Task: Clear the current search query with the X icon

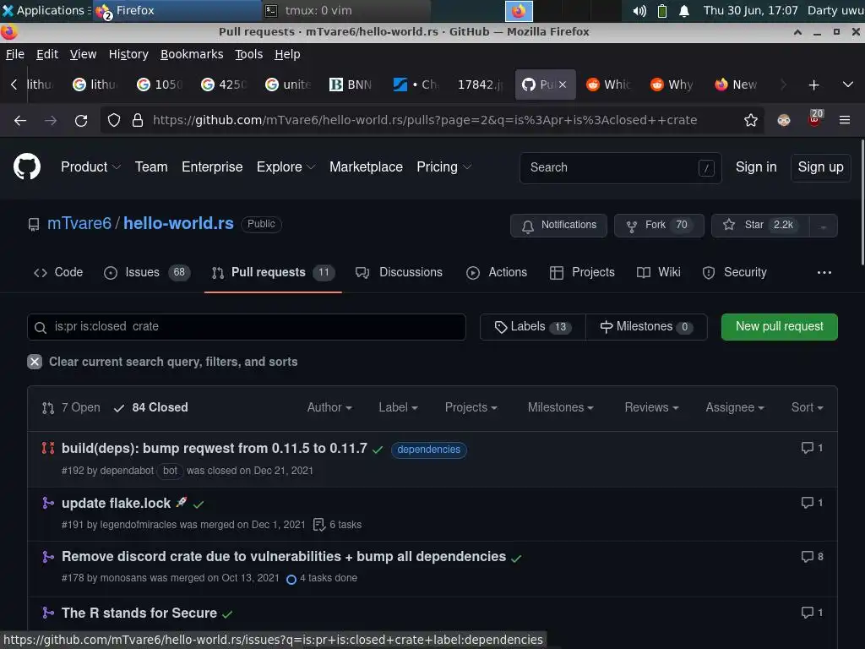Action: [35, 362]
